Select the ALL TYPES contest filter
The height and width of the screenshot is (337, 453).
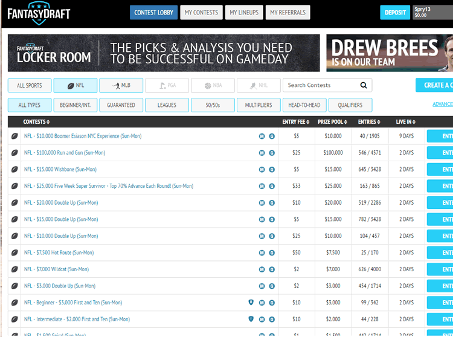[x=30, y=105]
